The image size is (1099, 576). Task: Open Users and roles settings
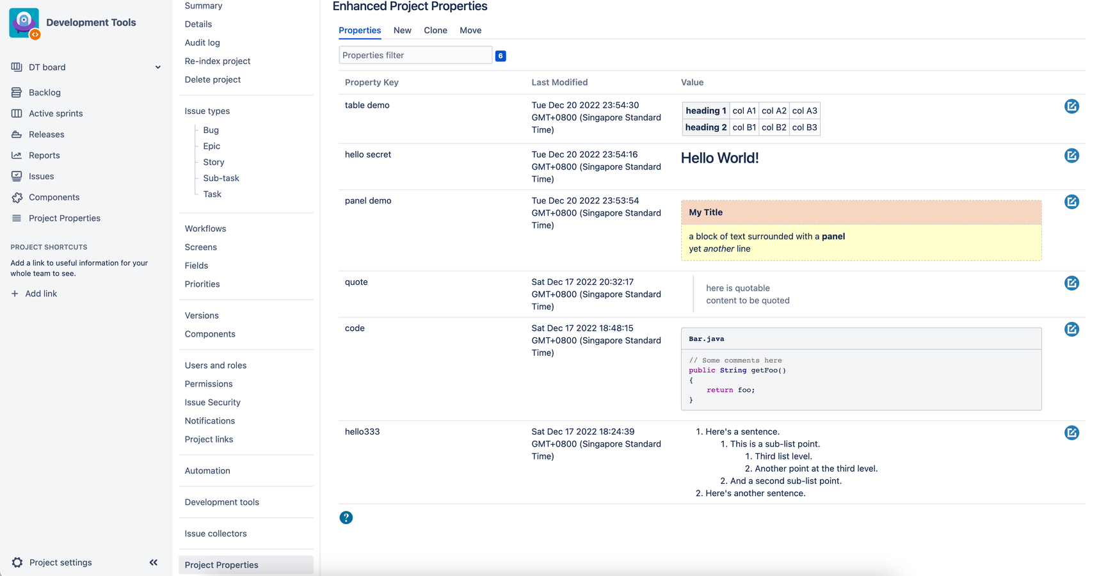coord(216,365)
